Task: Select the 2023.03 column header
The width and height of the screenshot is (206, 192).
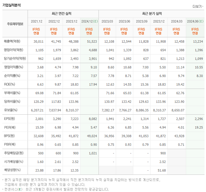Action: pos(107,21)
